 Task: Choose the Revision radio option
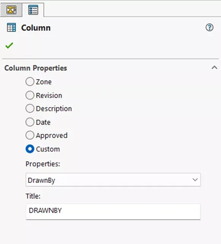pos(30,95)
